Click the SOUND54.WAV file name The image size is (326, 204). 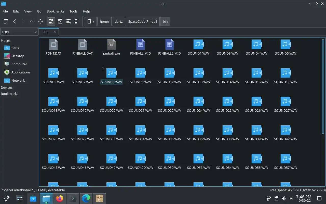click(228, 168)
